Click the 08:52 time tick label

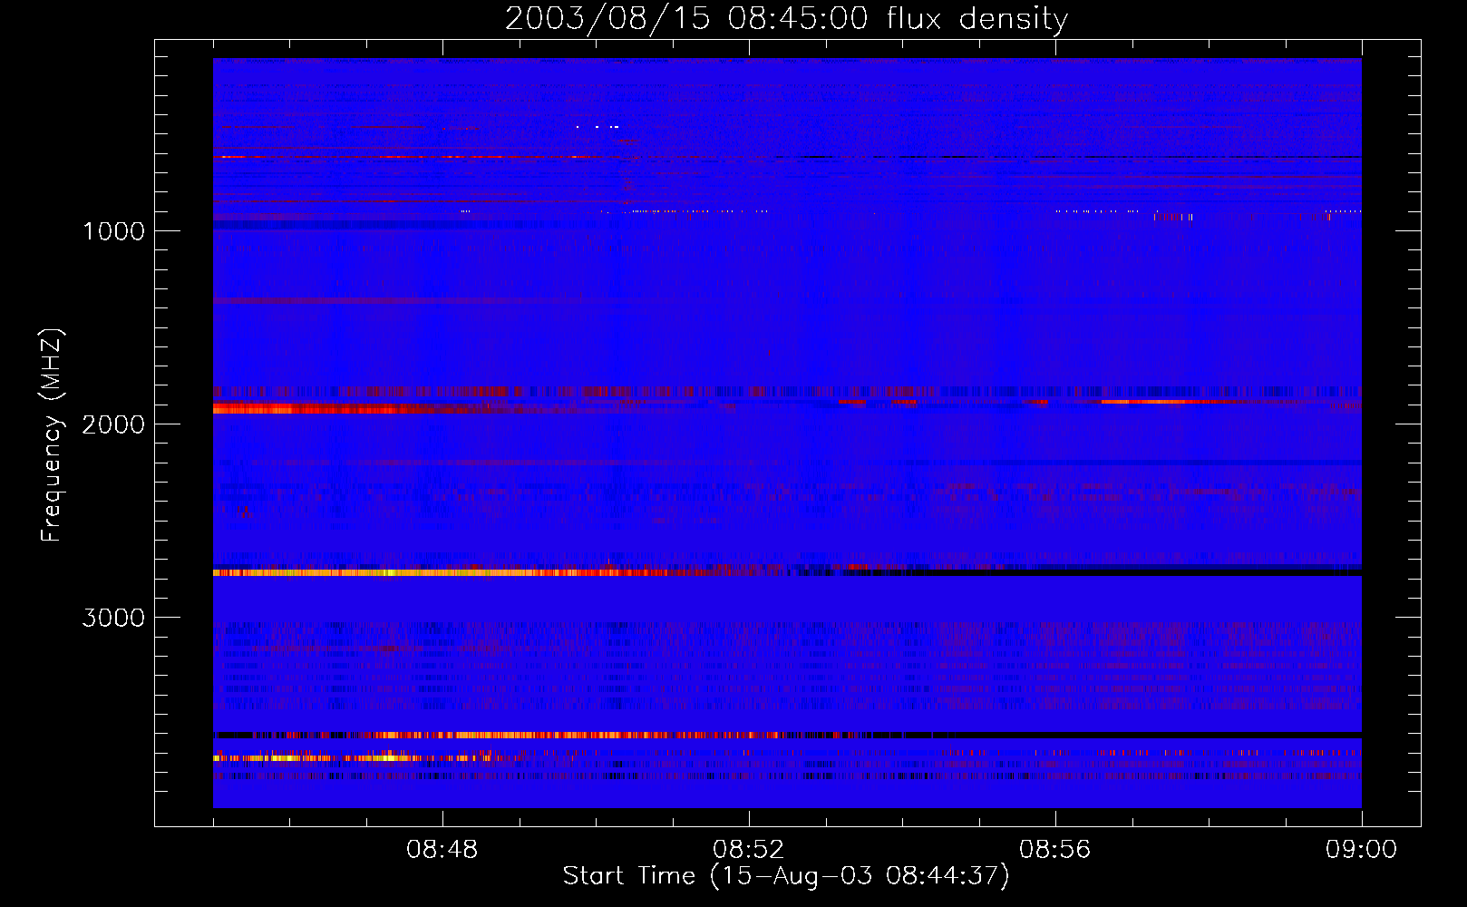click(749, 850)
